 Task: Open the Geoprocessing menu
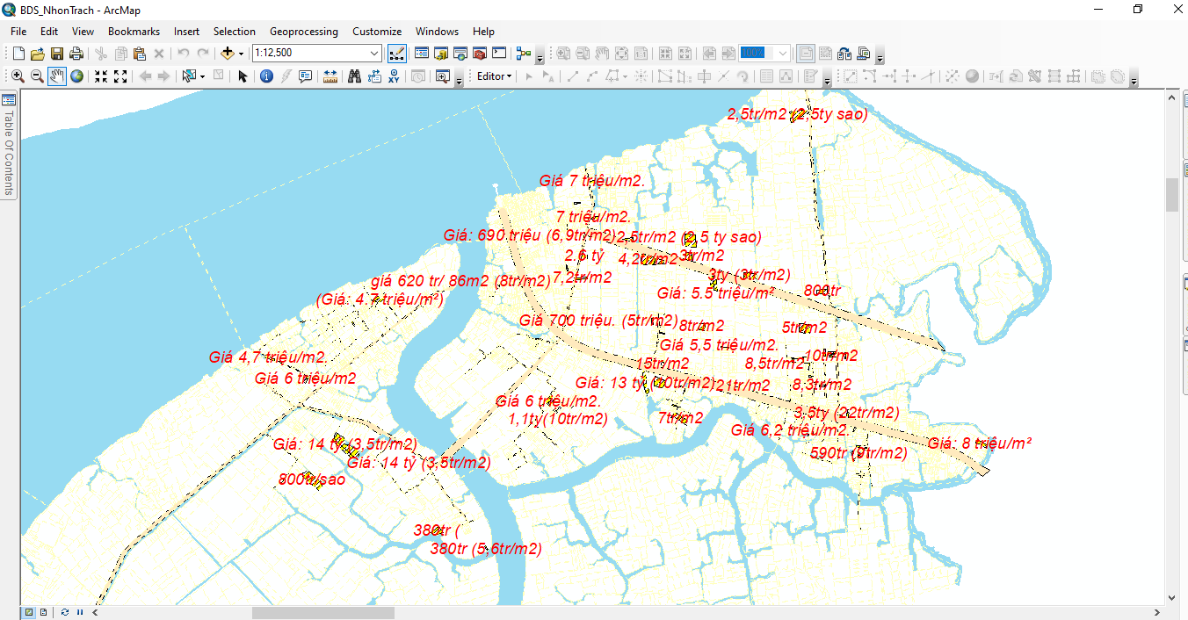point(303,31)
